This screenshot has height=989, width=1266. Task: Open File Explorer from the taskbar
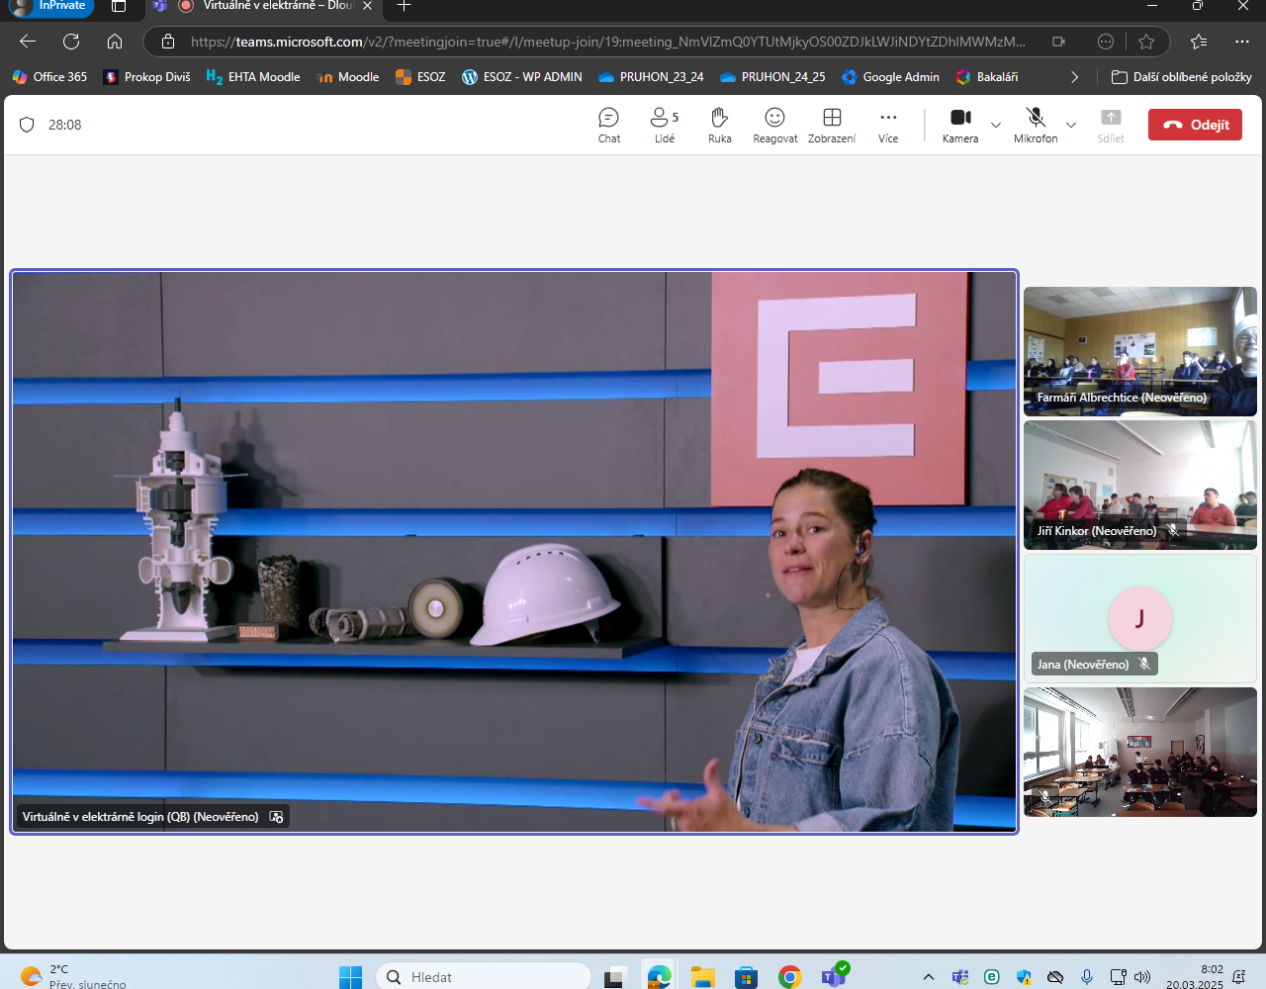pyautogui.click(x=702, y=977)
